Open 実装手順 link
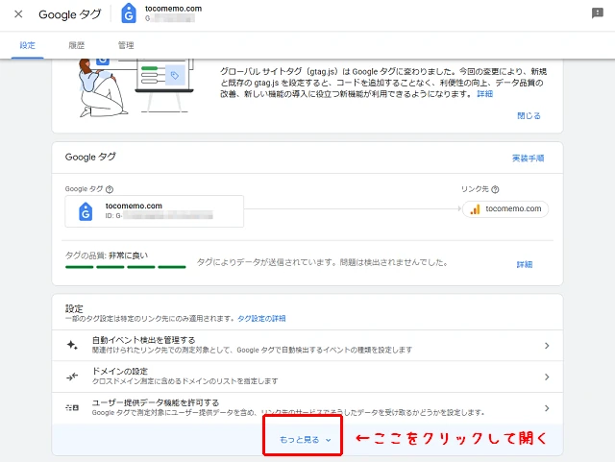The height and width of the screenshot is (462, 615). tap(528, 158)
